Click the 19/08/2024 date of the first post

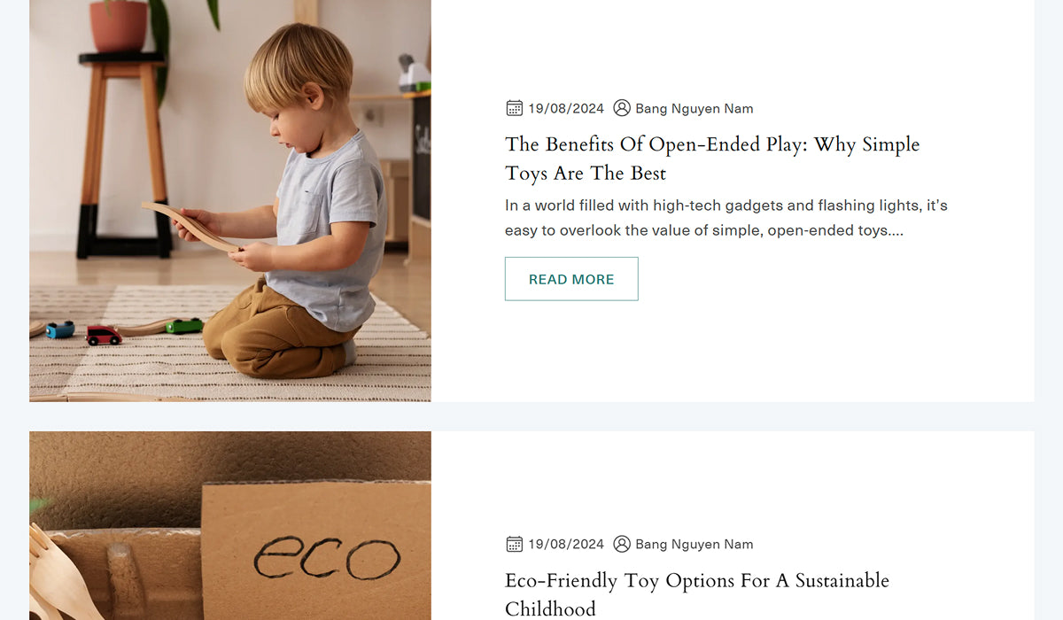[x=565, y=109]
